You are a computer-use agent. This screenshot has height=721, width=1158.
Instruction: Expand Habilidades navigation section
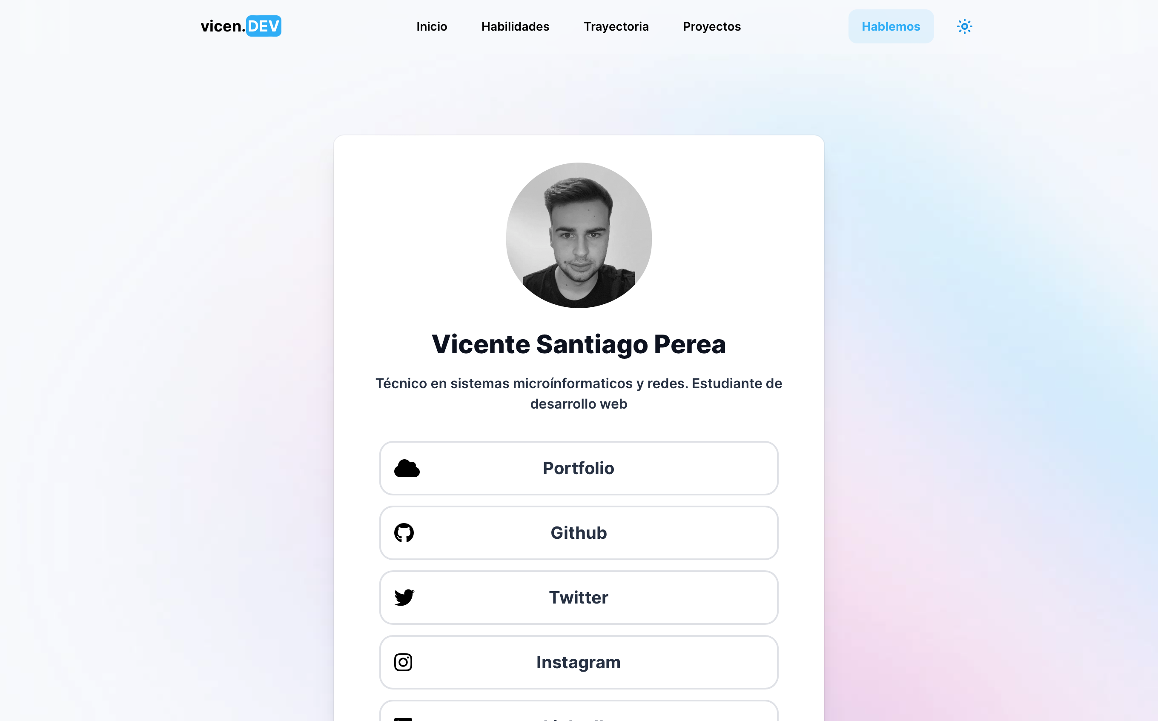(515, 26)
